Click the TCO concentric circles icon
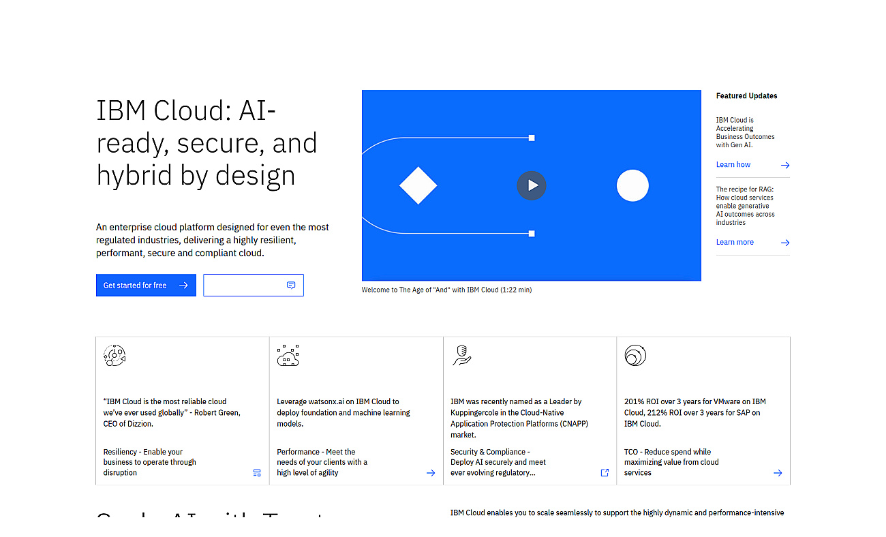This screenshot has height=537, width=886. click(635, 355)
